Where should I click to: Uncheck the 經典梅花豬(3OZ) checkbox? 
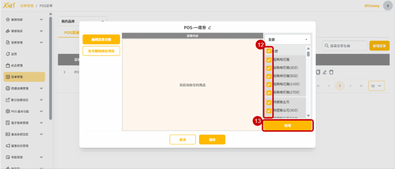pos(269,68)
